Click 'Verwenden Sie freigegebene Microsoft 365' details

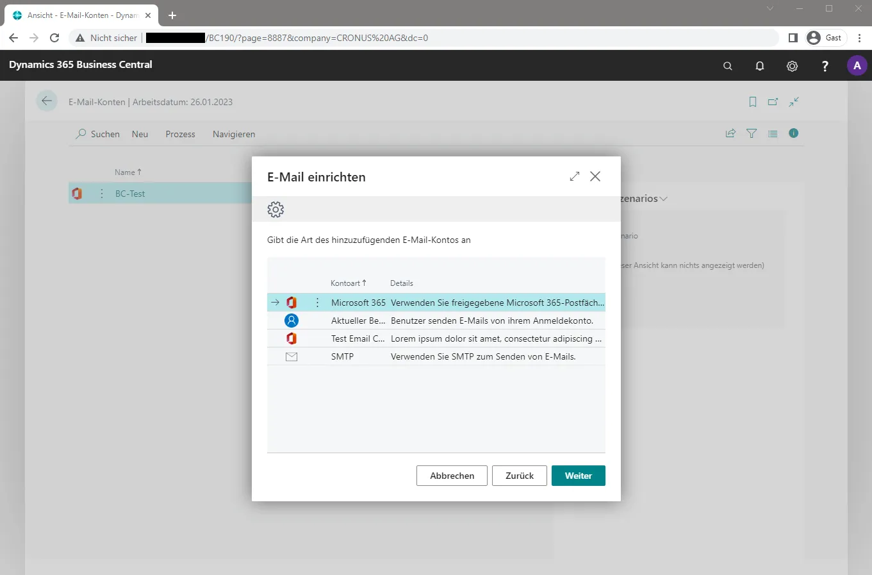pyautogui.click(x=498, y=303)
